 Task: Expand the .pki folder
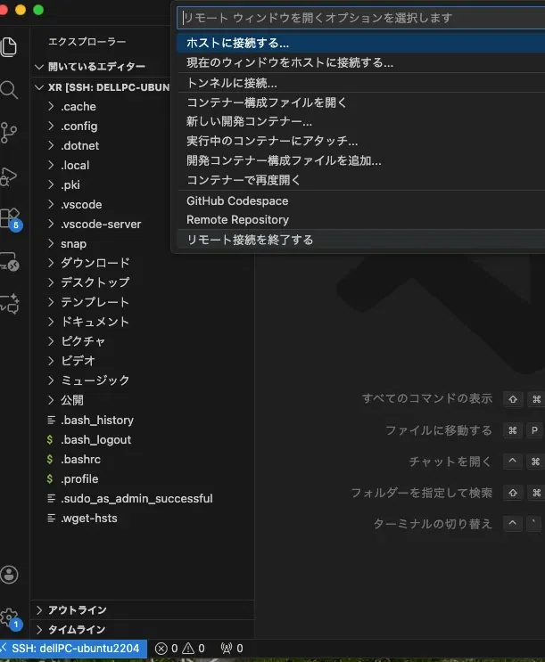(x=51, y=184)
